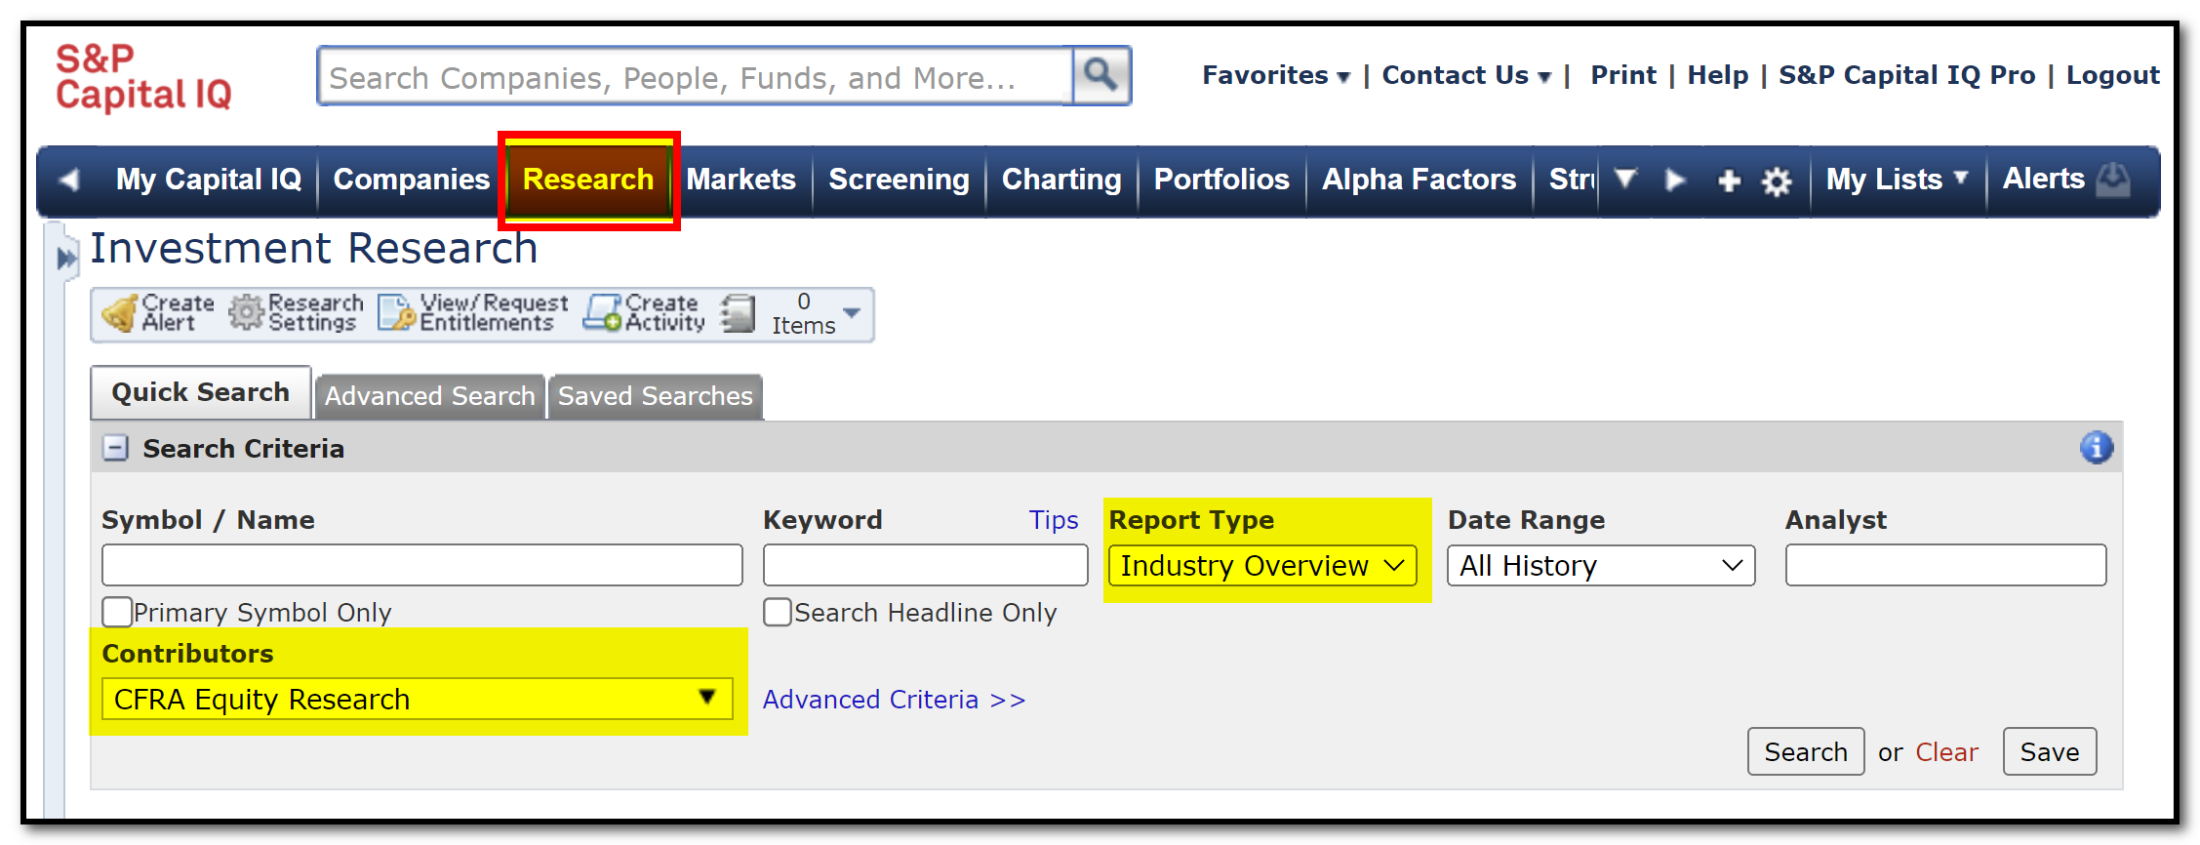Click the blue info icon

(x=2097, y=448)
